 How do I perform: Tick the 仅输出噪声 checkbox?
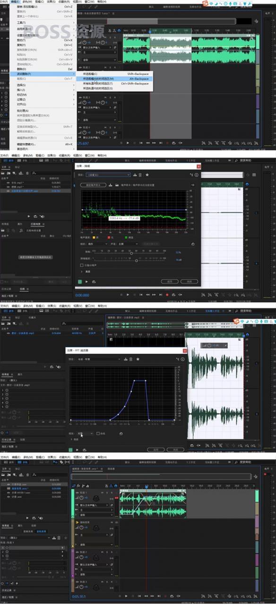tap(82, 265)
